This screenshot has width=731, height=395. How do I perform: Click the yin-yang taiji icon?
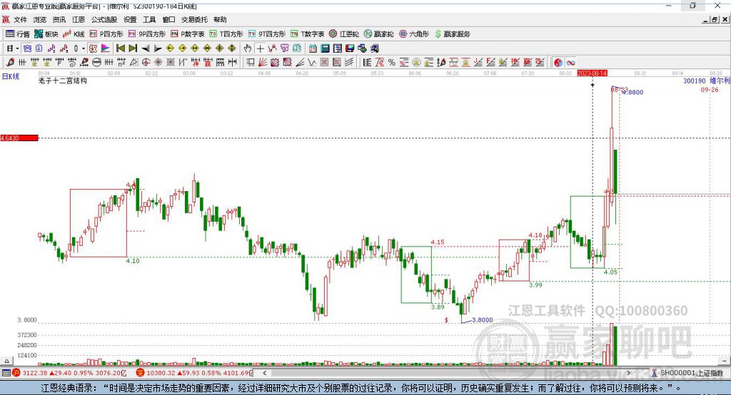tap(558, 63)
